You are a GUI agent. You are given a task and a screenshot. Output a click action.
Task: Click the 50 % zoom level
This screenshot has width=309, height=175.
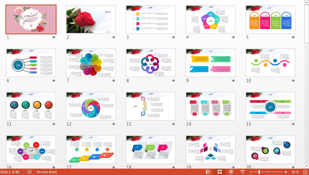pos(295,172)
